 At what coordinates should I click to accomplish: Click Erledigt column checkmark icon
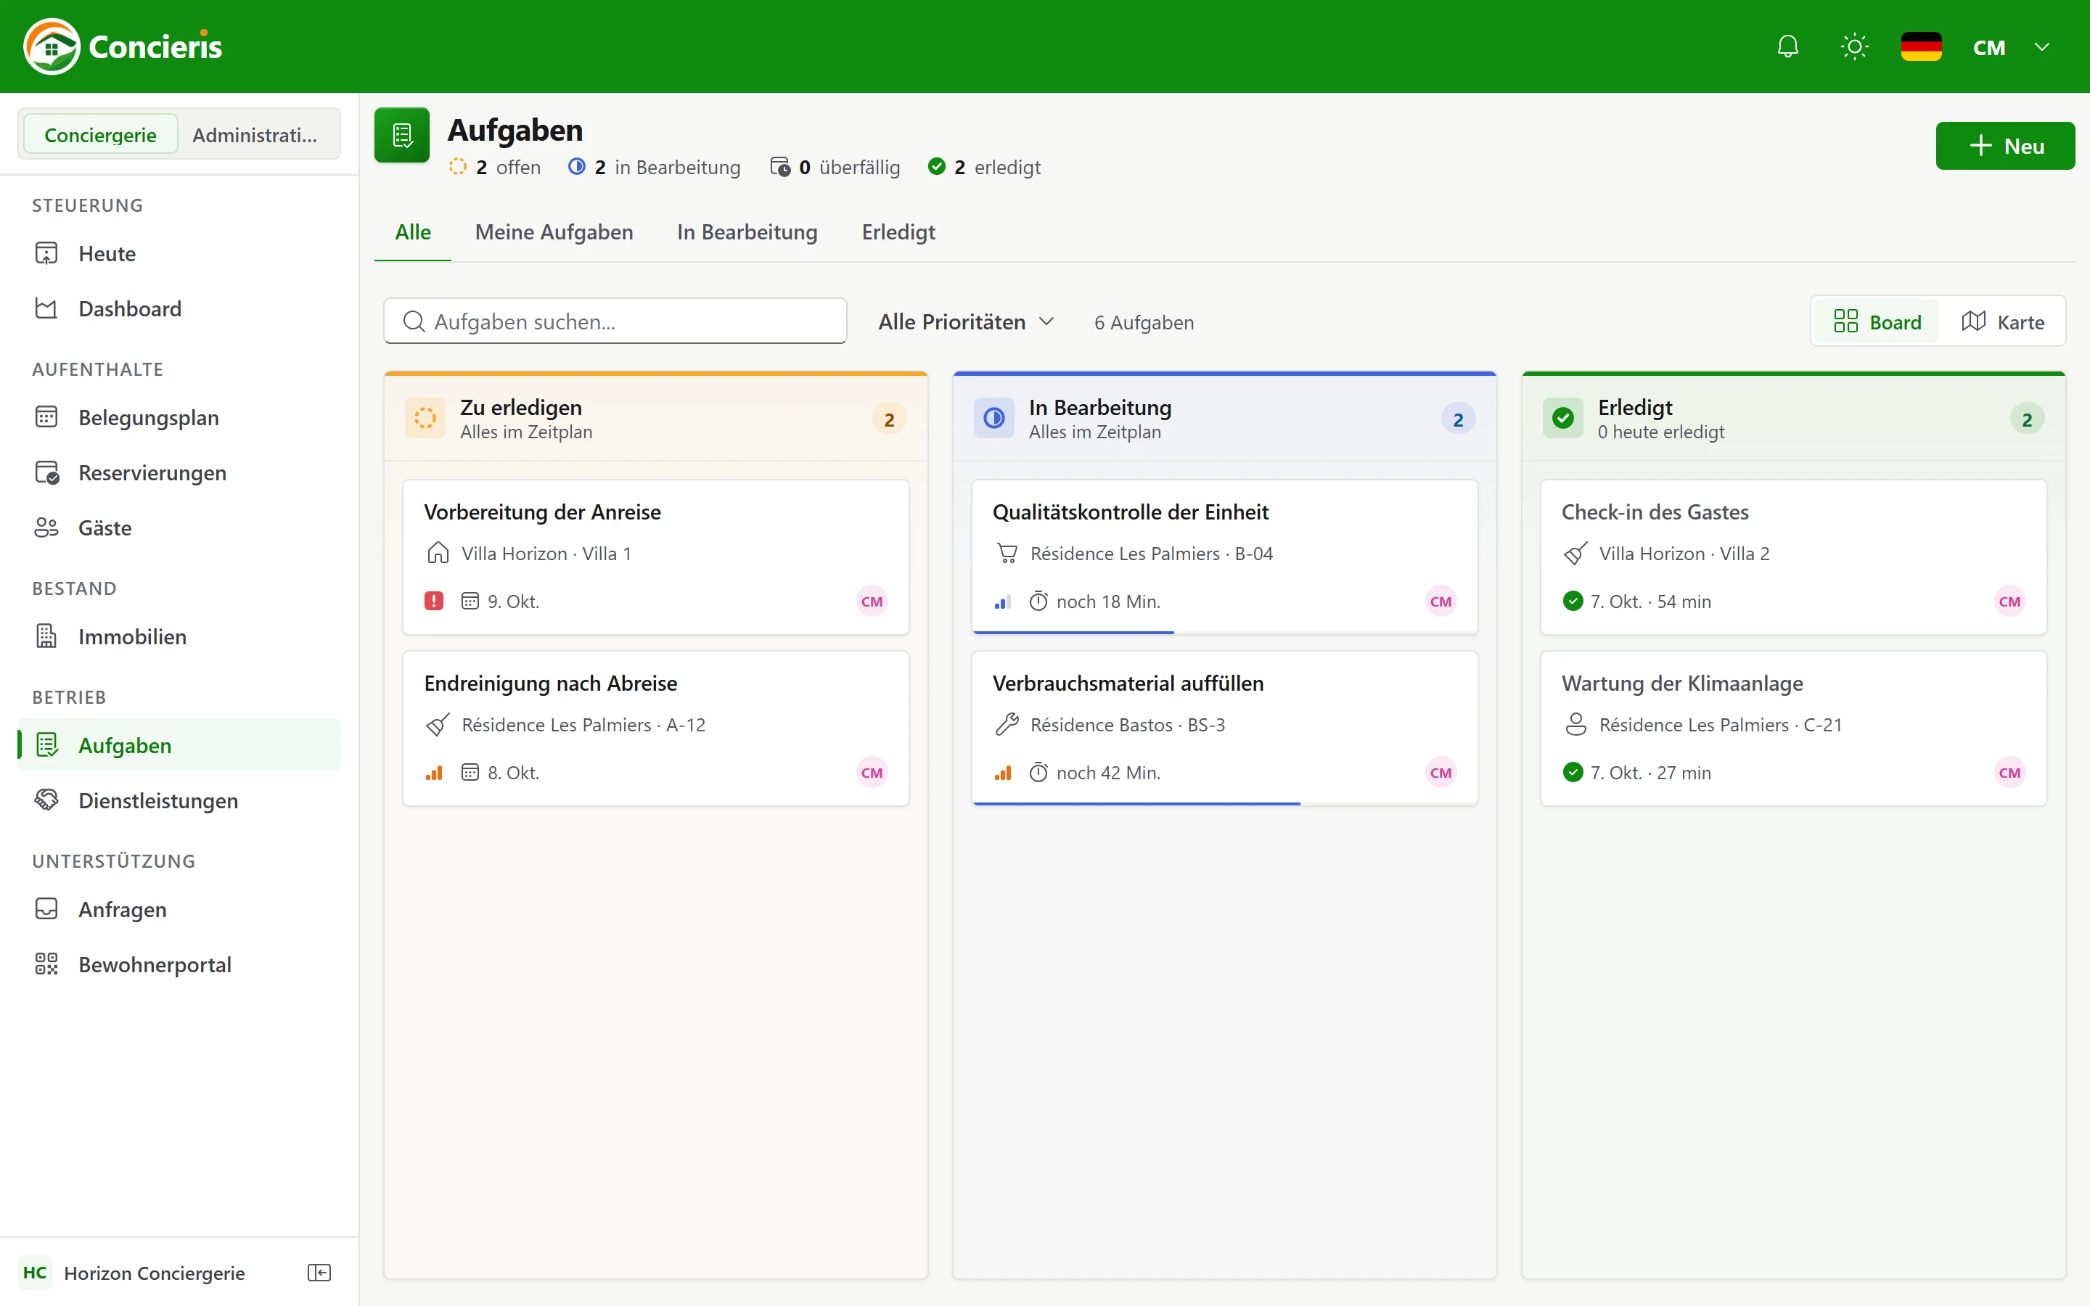click(1562, 418)
